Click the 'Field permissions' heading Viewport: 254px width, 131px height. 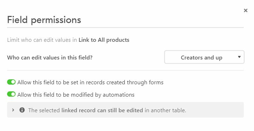click(x=44, y=20)
